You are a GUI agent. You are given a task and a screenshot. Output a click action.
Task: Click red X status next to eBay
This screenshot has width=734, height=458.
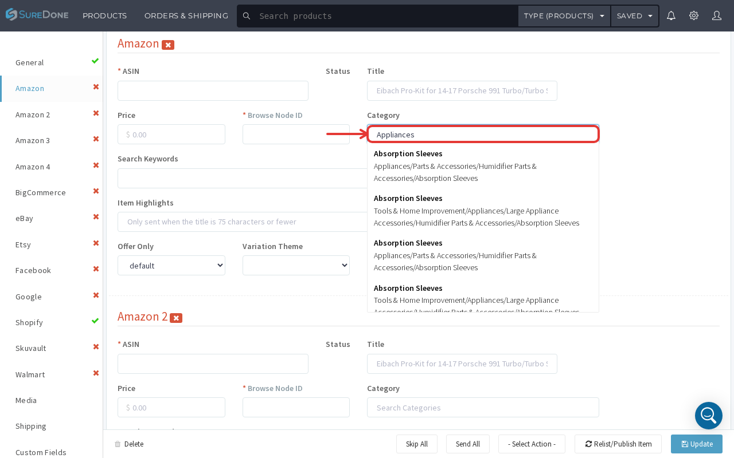click(96, 216)
